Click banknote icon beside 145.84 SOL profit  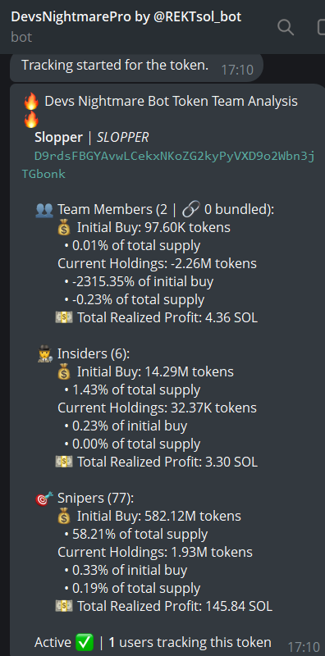click(x=64, y=606)
